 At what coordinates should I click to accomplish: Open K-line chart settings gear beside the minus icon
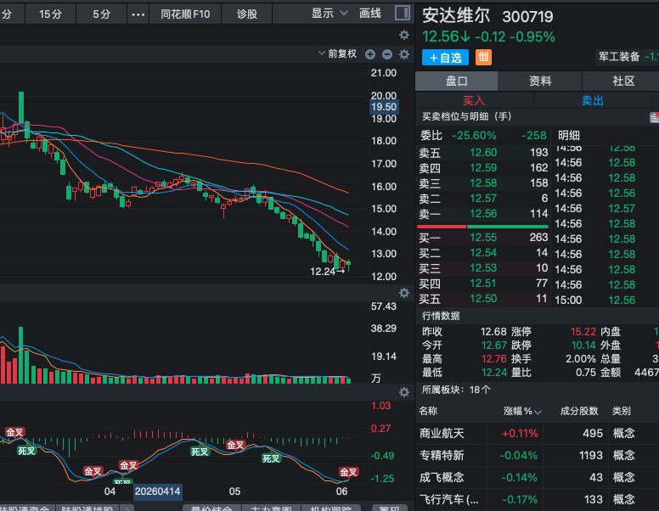[x=404, y=54]
